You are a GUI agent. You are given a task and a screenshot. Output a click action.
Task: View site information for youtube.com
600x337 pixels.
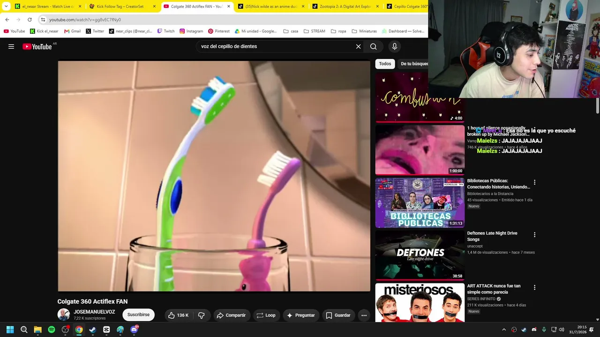tap(43, 20)
